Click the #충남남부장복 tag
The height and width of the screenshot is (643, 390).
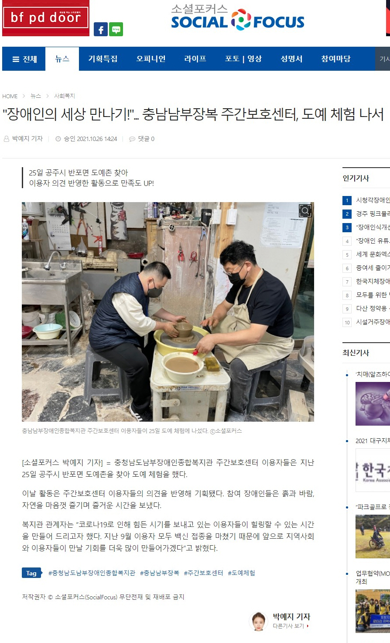point(160,573)
